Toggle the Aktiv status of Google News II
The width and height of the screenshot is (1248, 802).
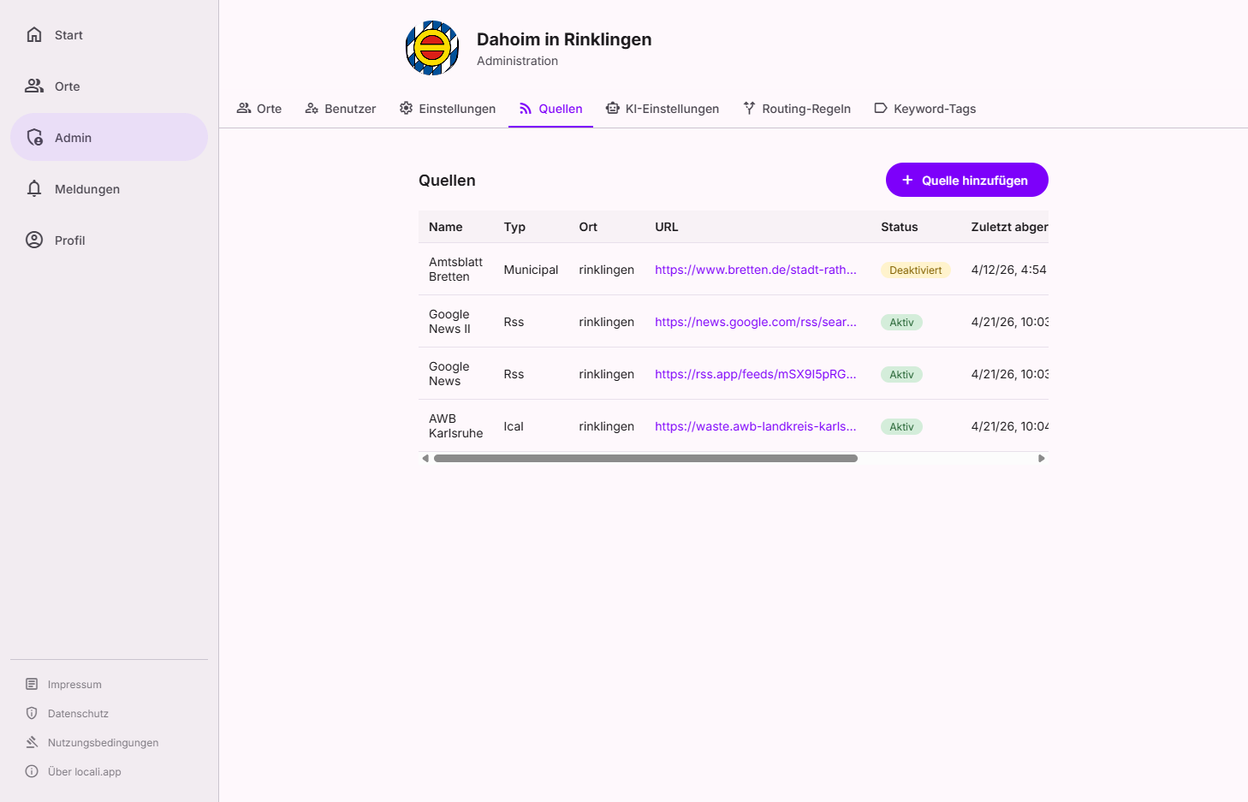click(900, 322)
